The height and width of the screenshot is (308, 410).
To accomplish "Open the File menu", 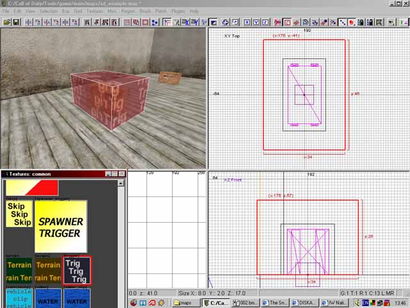I will point(5,11).
